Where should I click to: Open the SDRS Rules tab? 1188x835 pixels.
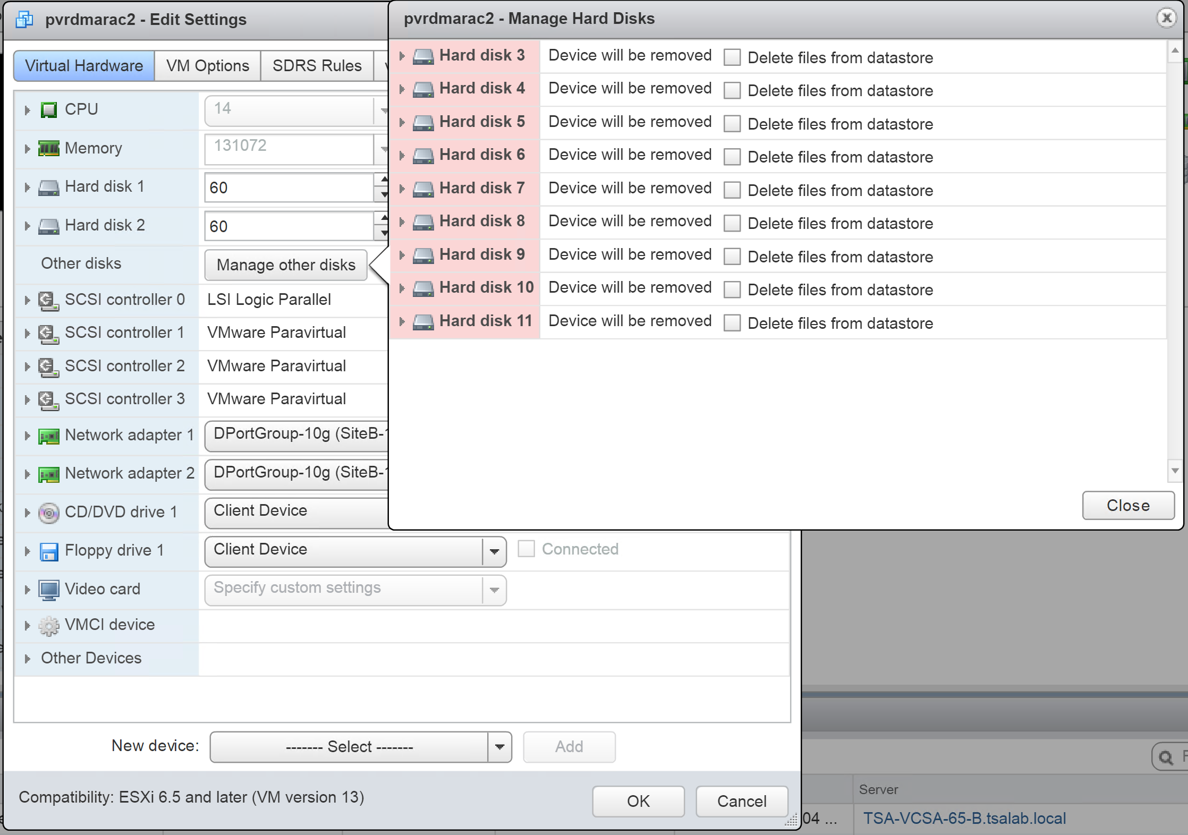pos(317,66)
